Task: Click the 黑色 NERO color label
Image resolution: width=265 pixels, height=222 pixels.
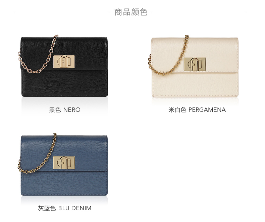Action: 64,110
